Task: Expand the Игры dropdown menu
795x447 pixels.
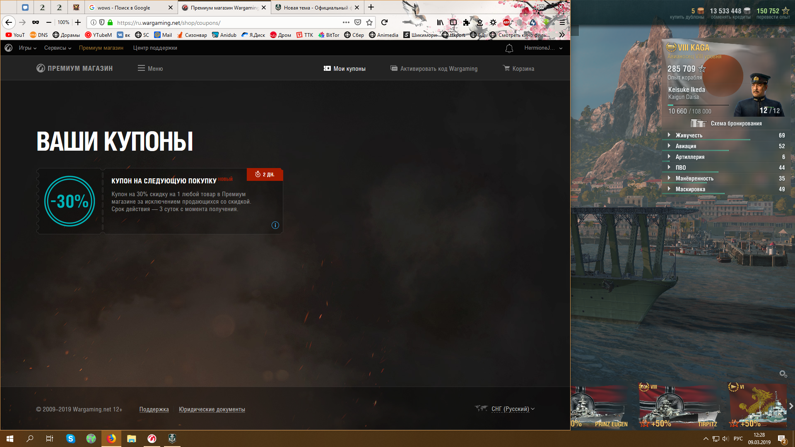Action: [x=28, y=48]
